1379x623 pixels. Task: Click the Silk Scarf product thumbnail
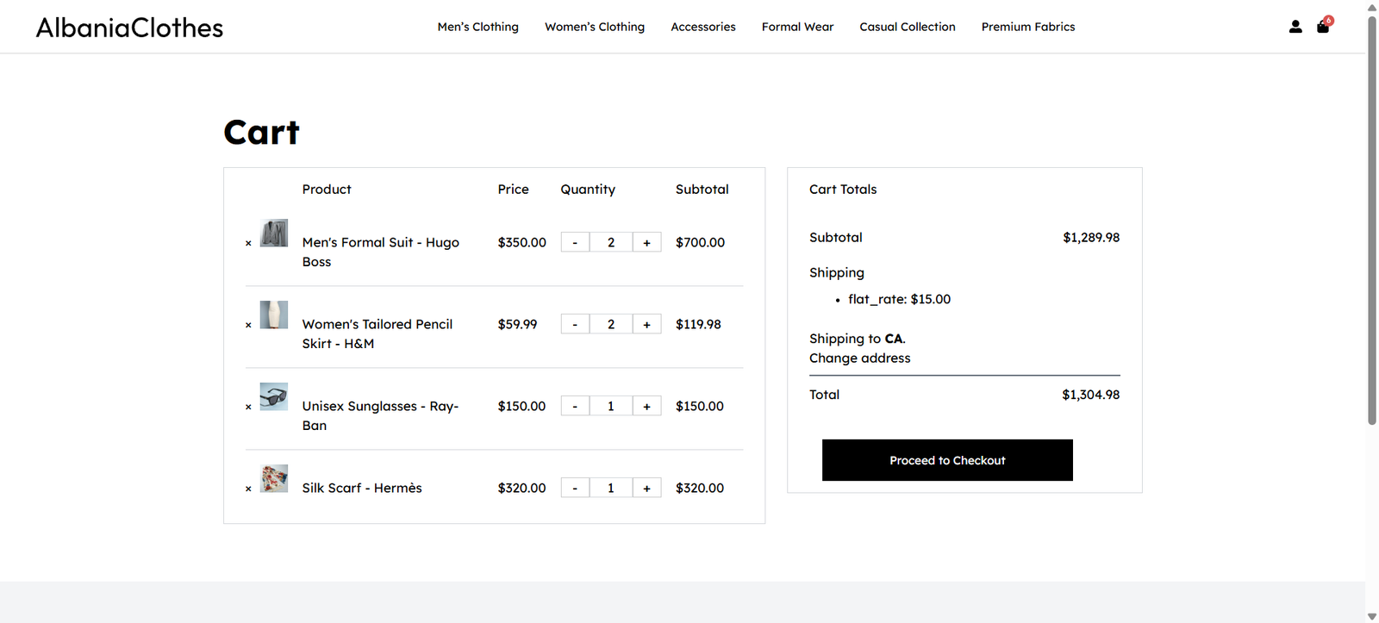(x=274, y=478)
